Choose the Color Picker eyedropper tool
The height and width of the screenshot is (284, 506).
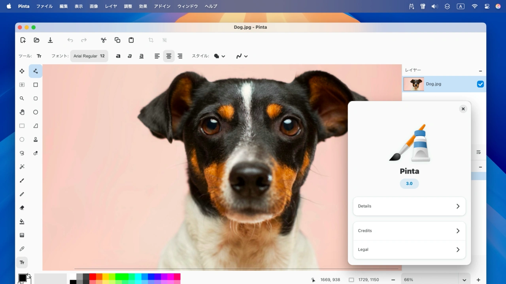click(22, 249)
